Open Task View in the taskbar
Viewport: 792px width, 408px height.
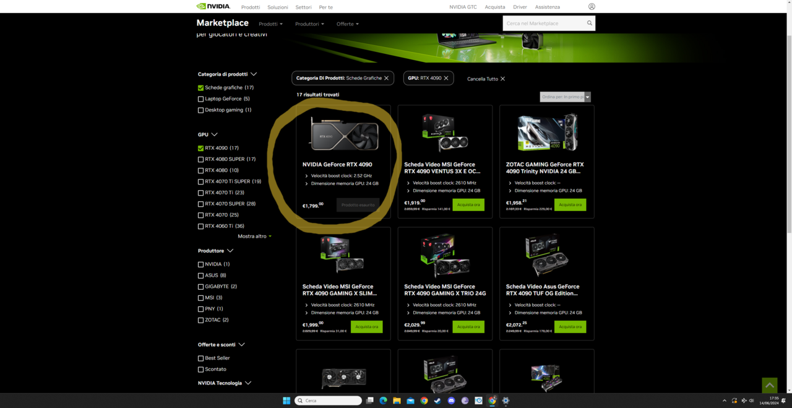369,401
